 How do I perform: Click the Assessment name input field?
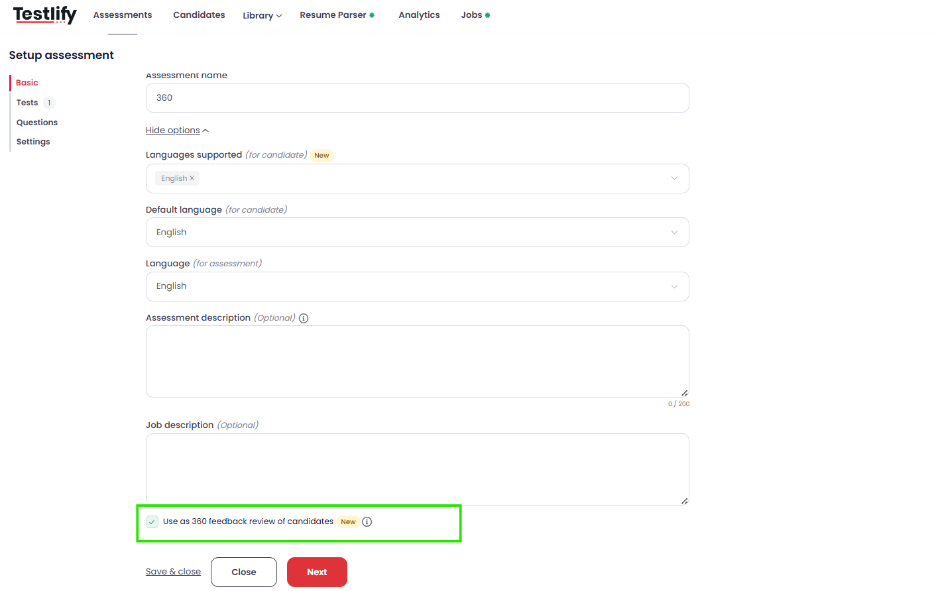418,98
